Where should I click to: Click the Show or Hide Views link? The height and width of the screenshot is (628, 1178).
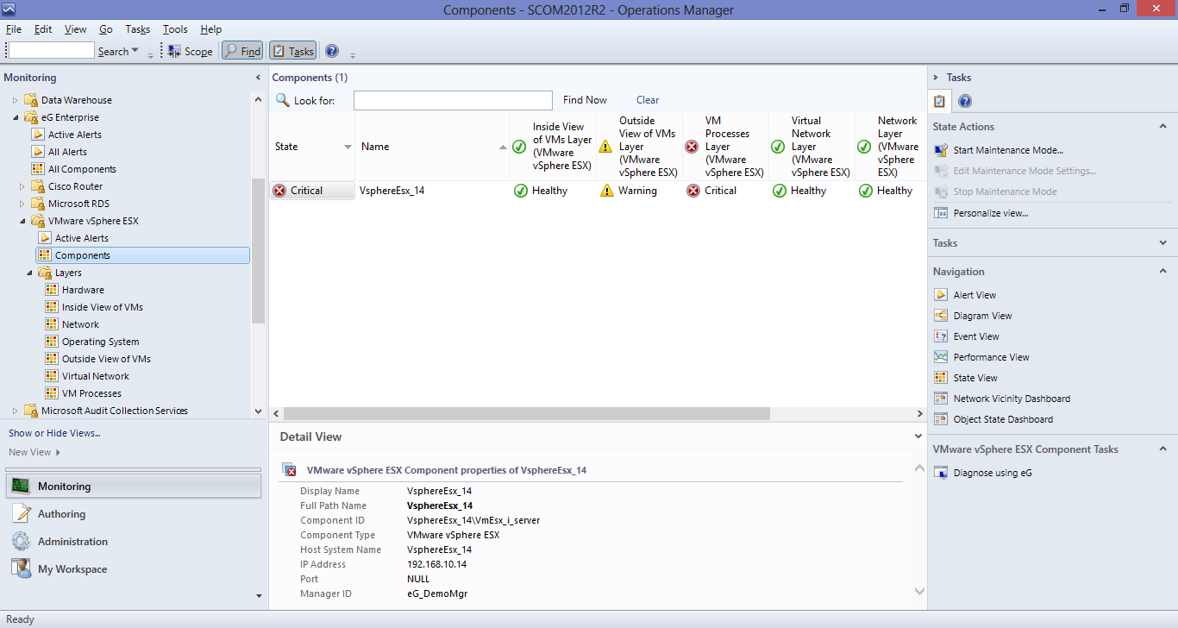tap(54, 433)
